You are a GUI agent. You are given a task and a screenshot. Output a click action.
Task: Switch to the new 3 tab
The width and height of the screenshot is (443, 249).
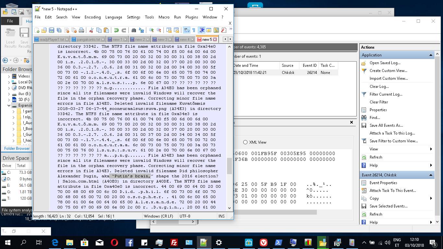pos(162,40)
